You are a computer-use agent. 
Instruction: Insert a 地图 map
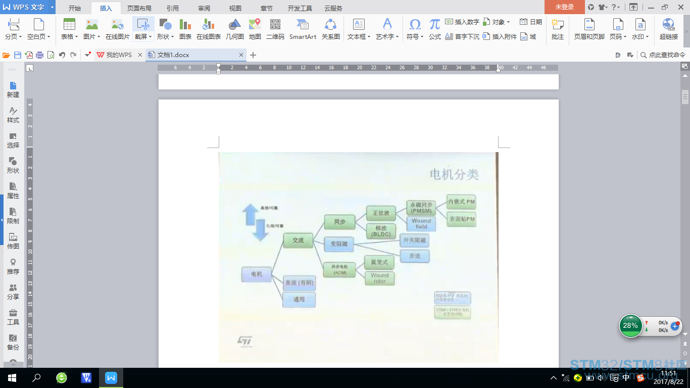click(x=255, y=29)
